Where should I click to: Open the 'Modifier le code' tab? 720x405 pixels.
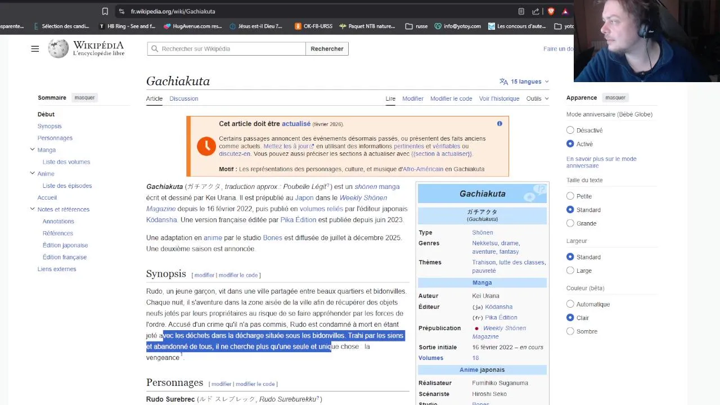click(x=451, y=98)
